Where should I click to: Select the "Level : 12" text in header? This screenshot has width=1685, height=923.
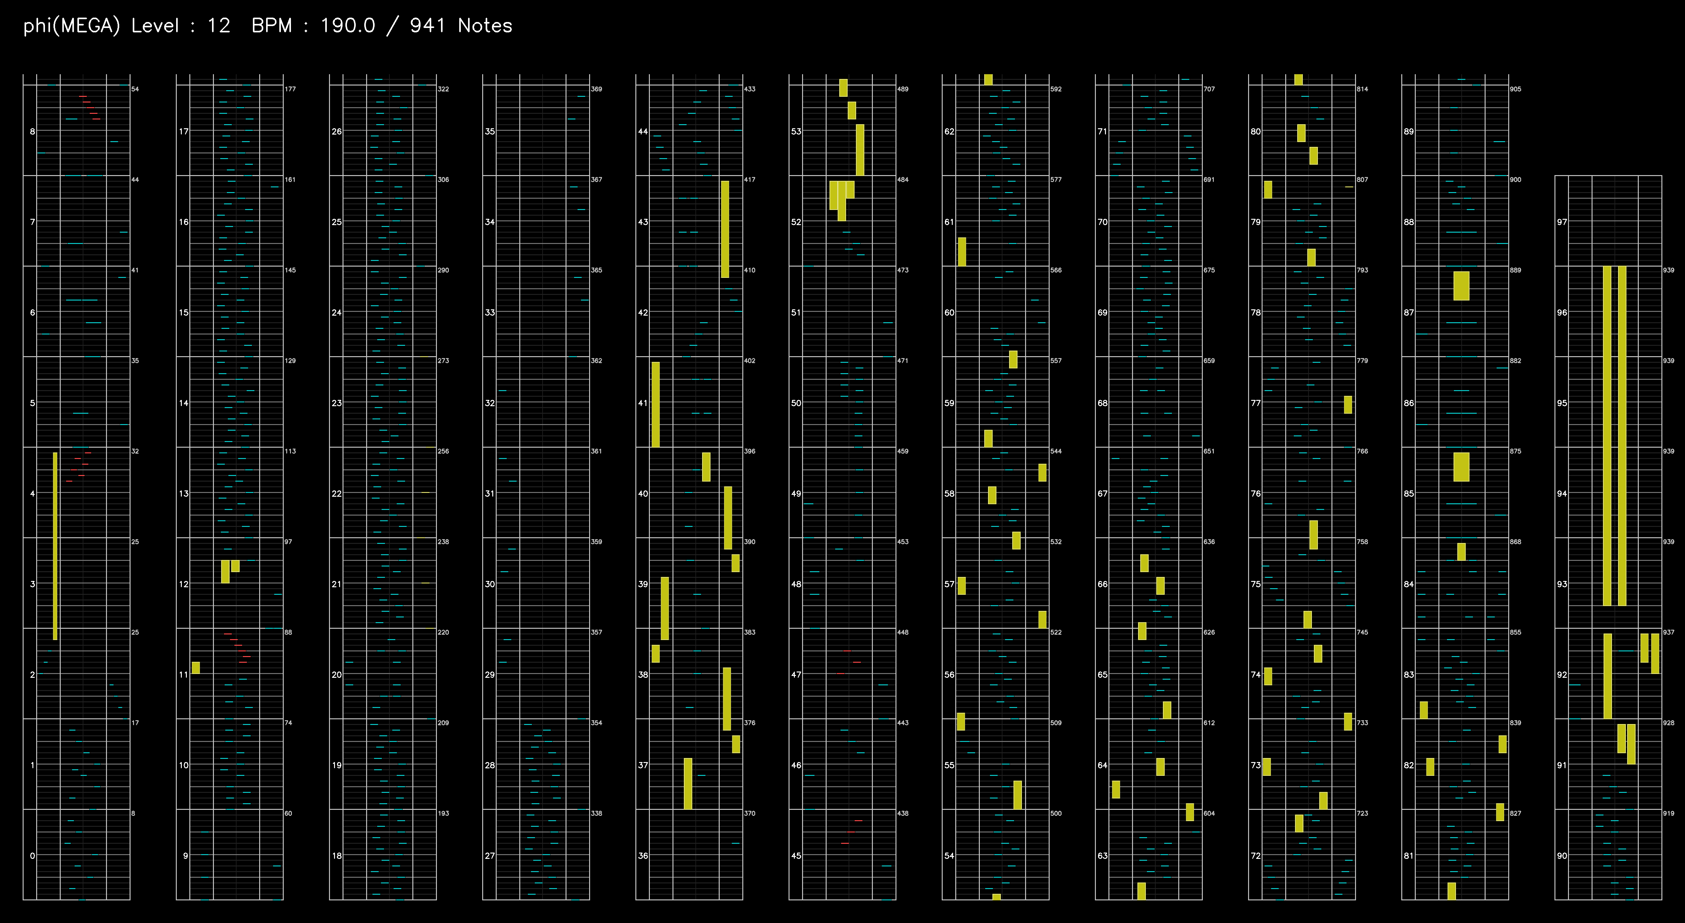[x=181, y=25]
